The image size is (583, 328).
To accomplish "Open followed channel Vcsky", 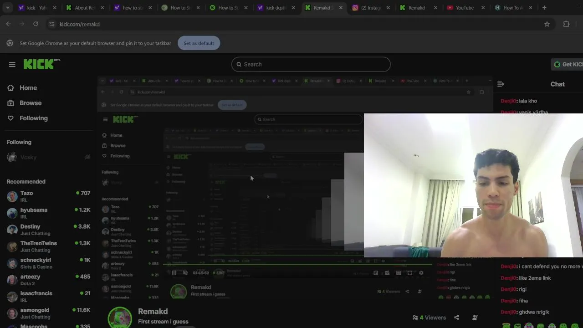I will (x=48, y=157).
